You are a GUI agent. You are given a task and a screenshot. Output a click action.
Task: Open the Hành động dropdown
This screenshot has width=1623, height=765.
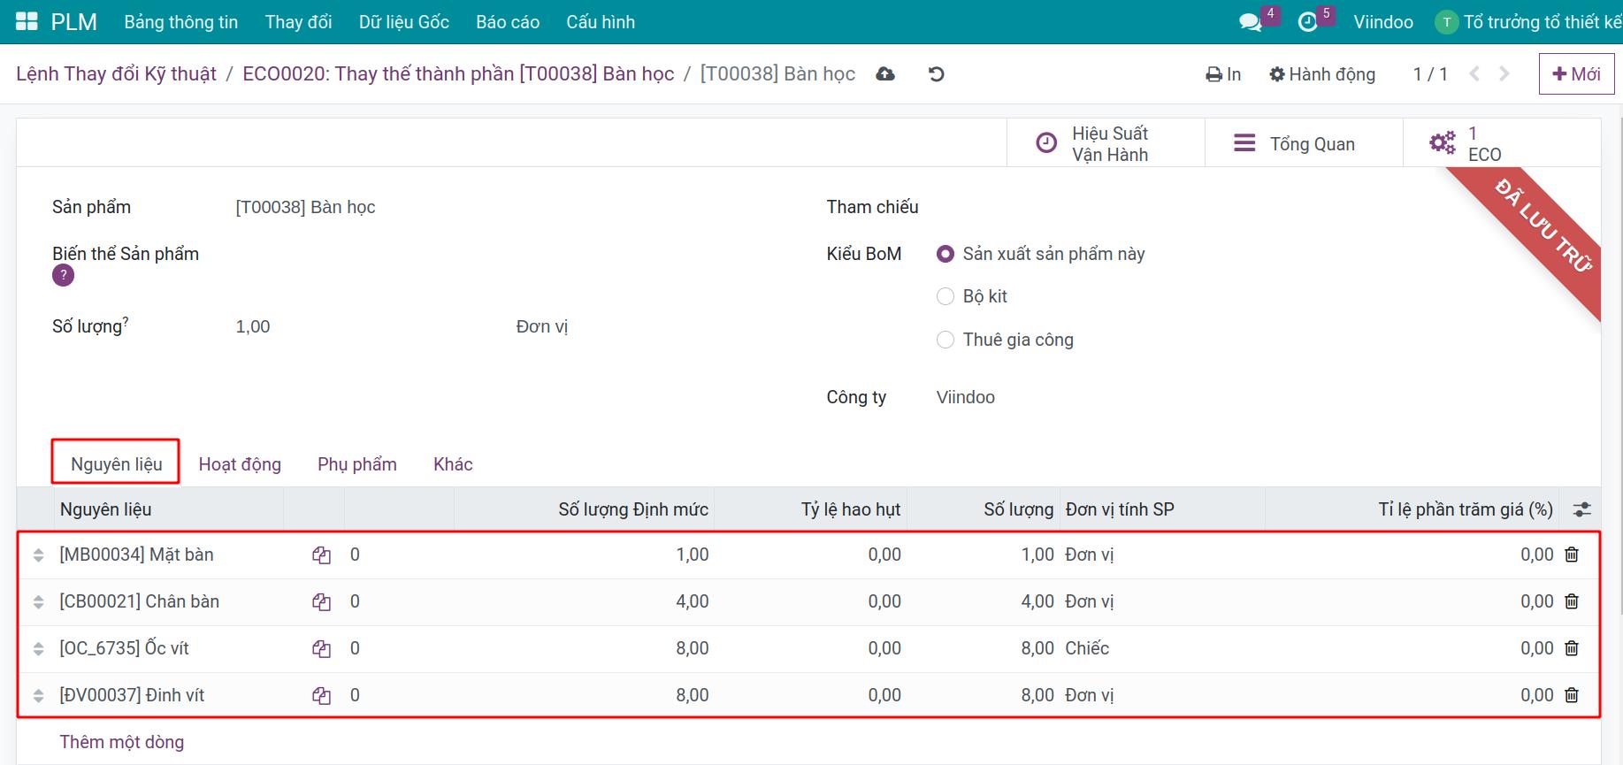coord(1322,74)
